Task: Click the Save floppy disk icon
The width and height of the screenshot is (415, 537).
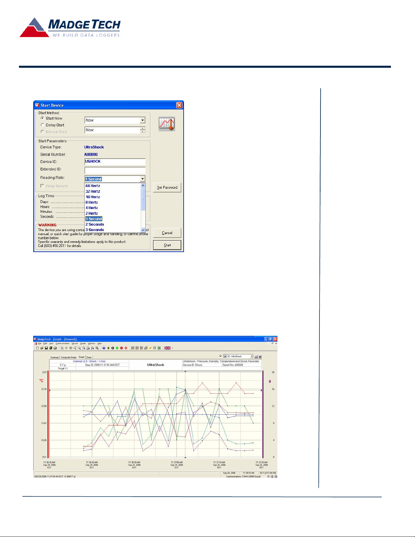Action: 46,348
